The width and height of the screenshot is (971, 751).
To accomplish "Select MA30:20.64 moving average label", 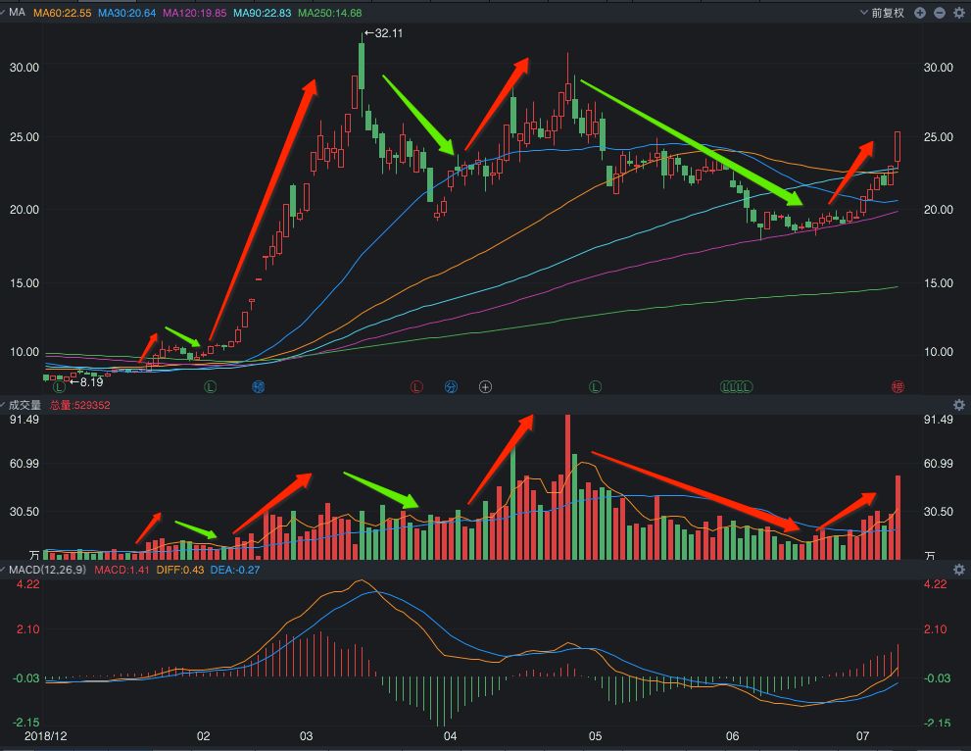I will click(x=127, y=13).
